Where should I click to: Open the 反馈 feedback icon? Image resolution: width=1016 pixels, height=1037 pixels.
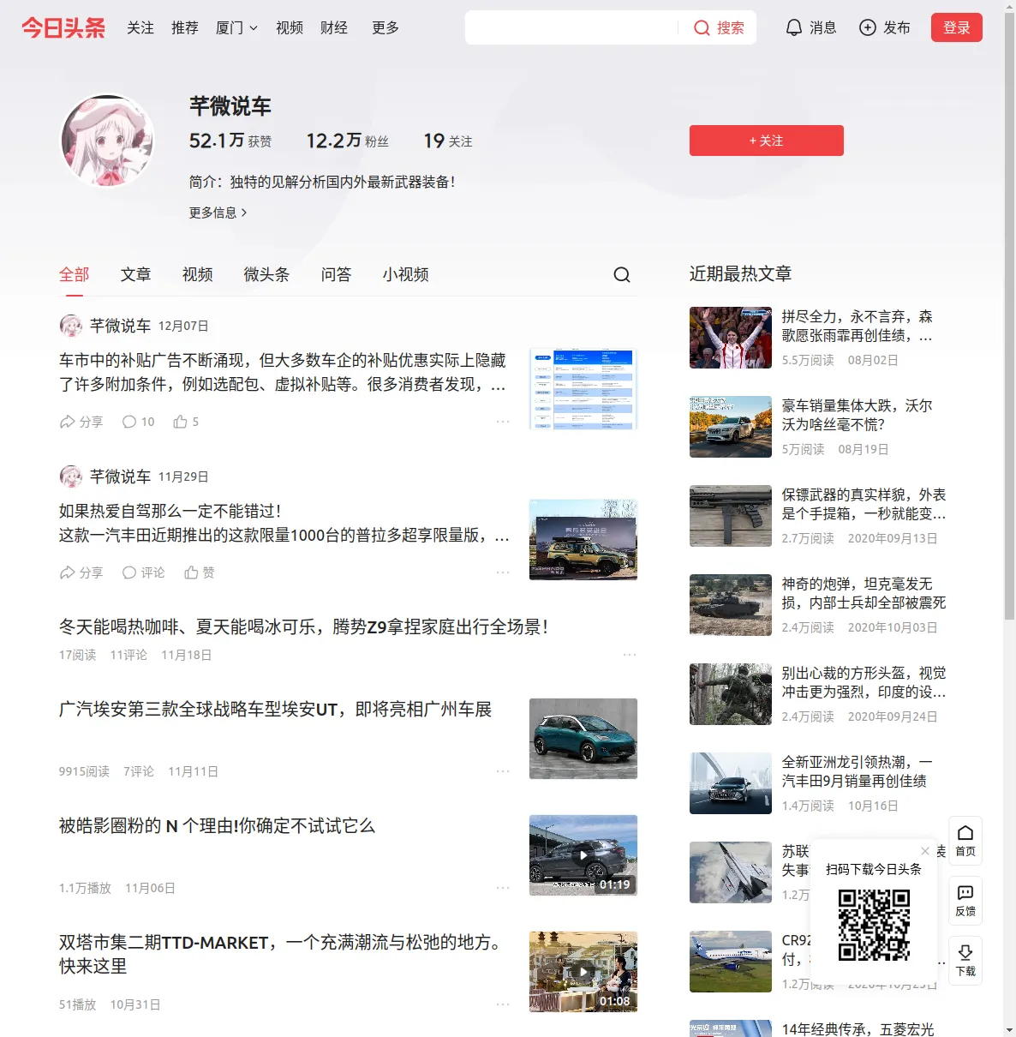965,901
